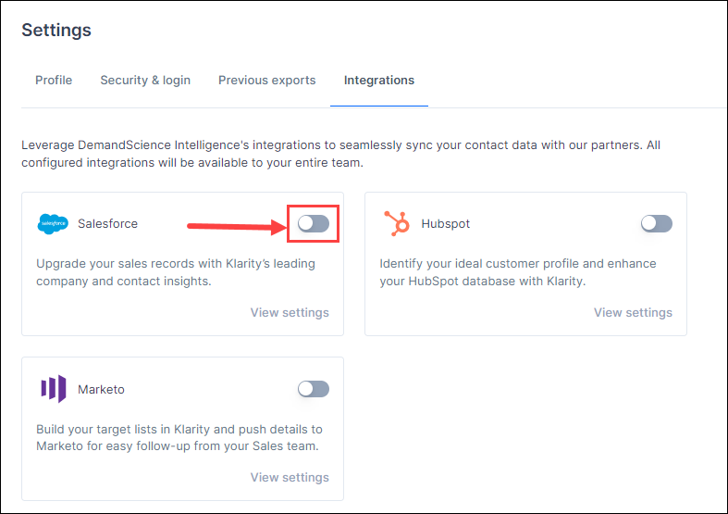Switch to Security & login tab
This screenshot has width=728, height=514.
[x=145, y=81]
